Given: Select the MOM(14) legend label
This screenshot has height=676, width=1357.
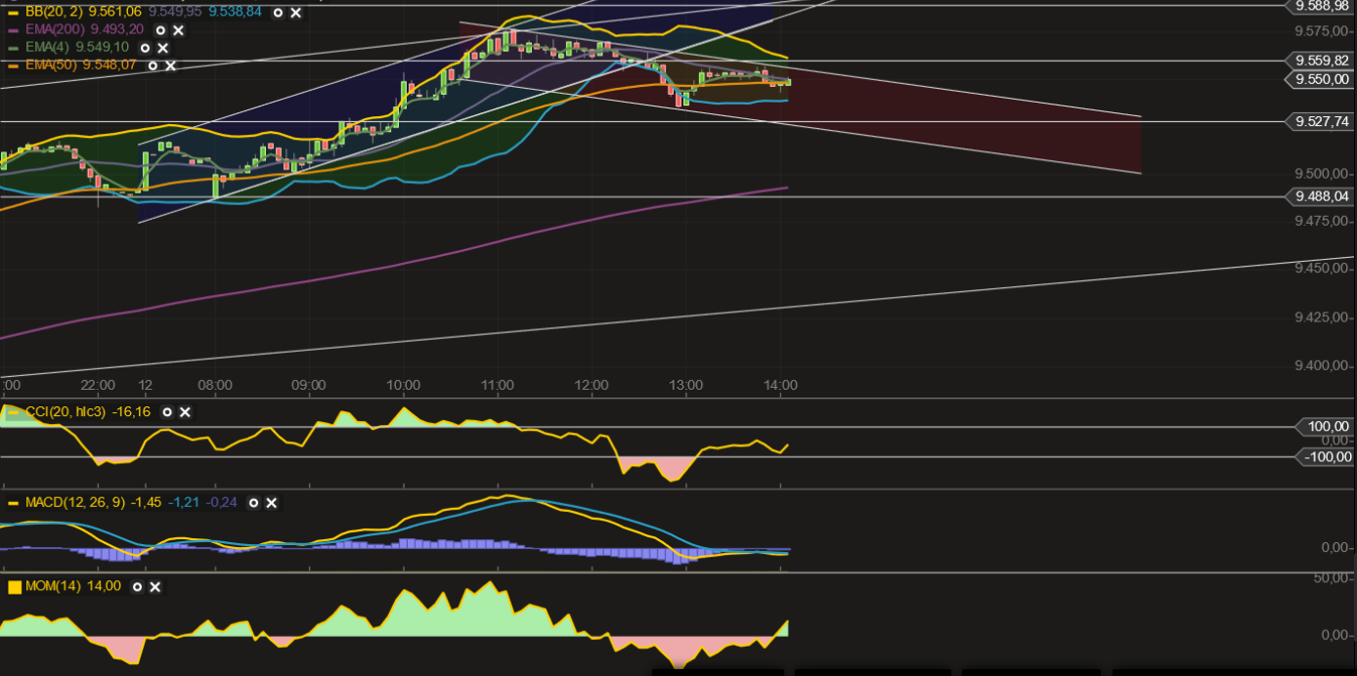Looking at the screenshot, I should [55, 587].
